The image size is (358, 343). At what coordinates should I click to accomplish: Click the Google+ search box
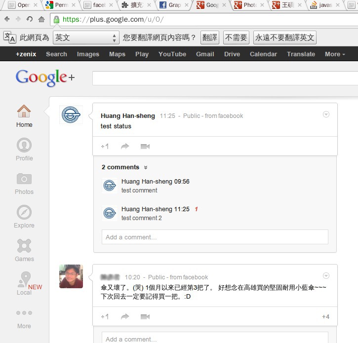(225, 78)
